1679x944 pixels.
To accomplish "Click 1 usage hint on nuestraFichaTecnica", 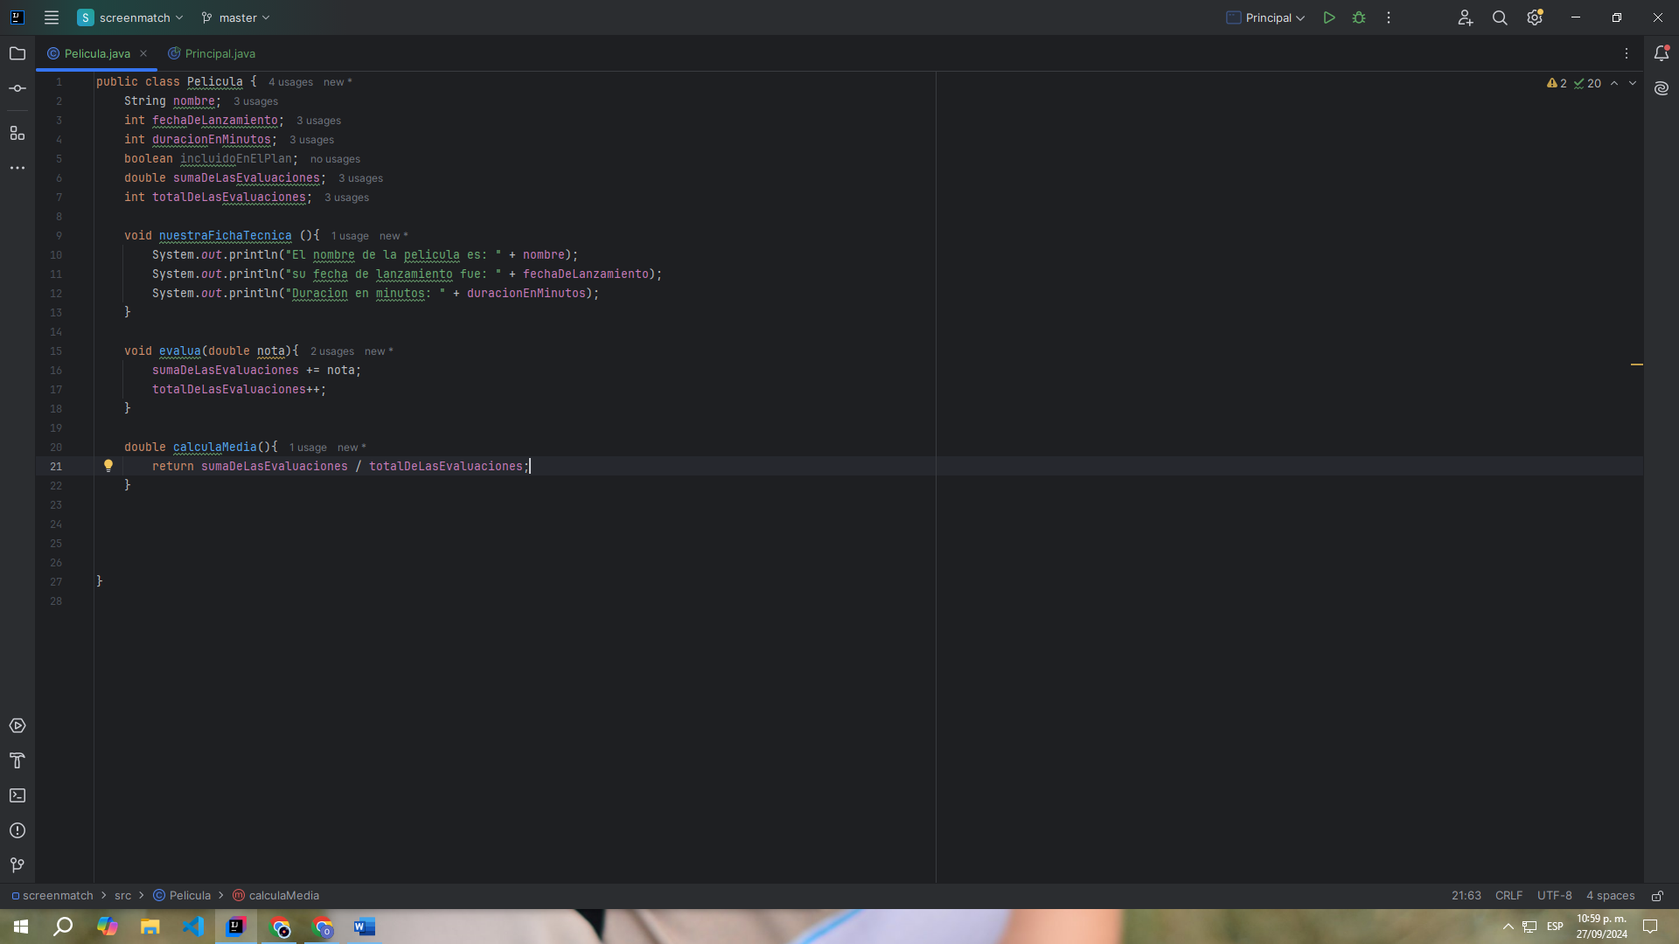I will coord(350,236).
